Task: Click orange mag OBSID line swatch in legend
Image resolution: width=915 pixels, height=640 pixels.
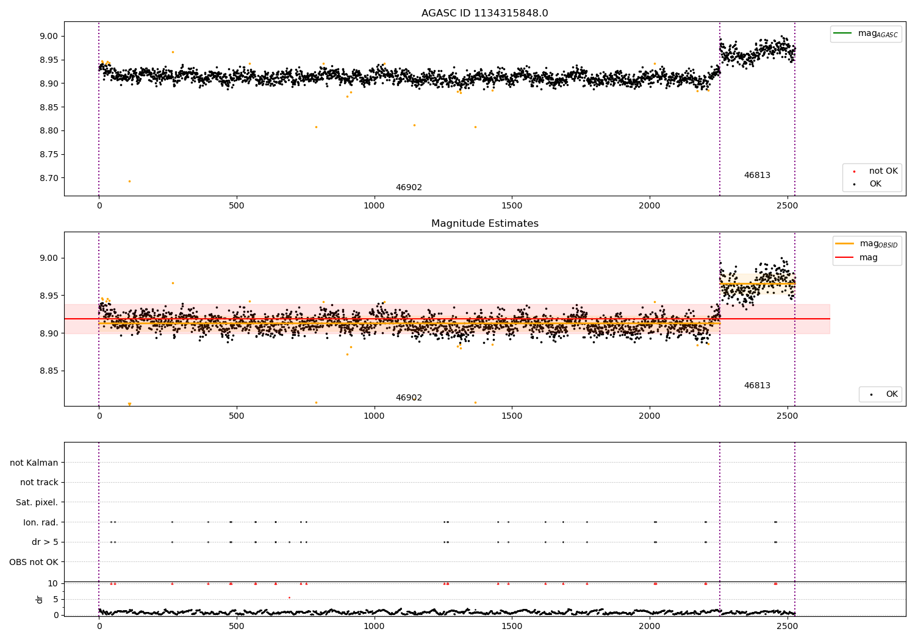Action: coord(844,243)
